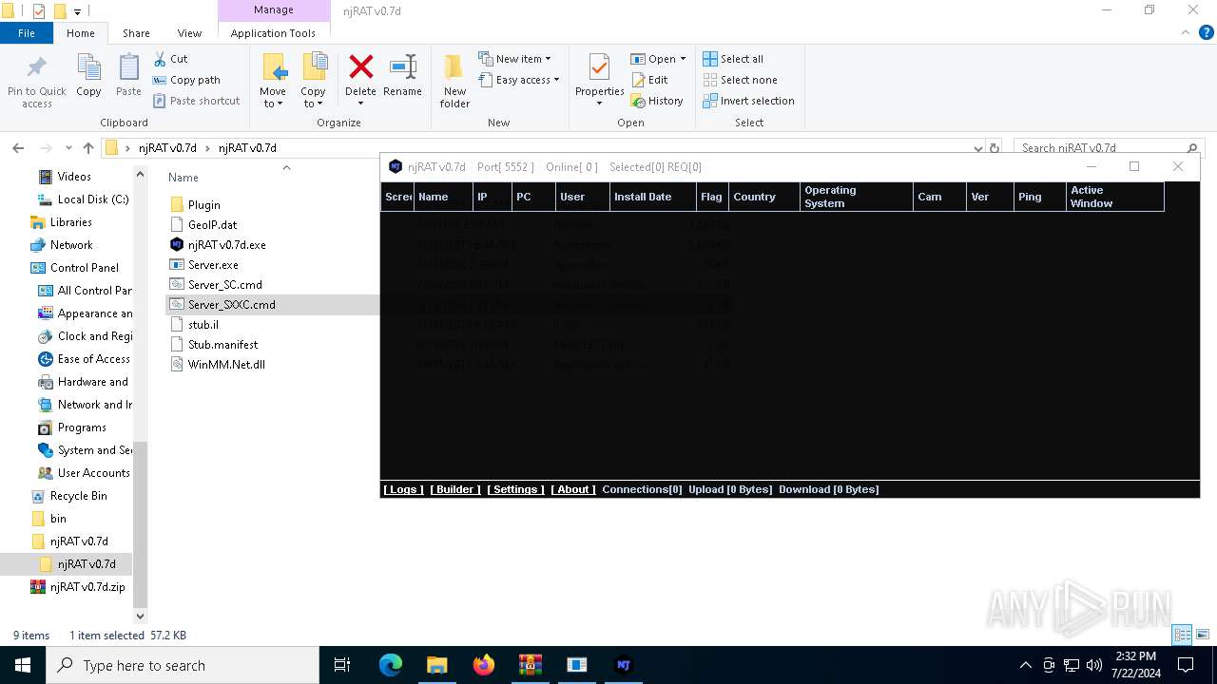Open the File menu tab
Viewport: 1217px width, 684px height.
(27, 33)
